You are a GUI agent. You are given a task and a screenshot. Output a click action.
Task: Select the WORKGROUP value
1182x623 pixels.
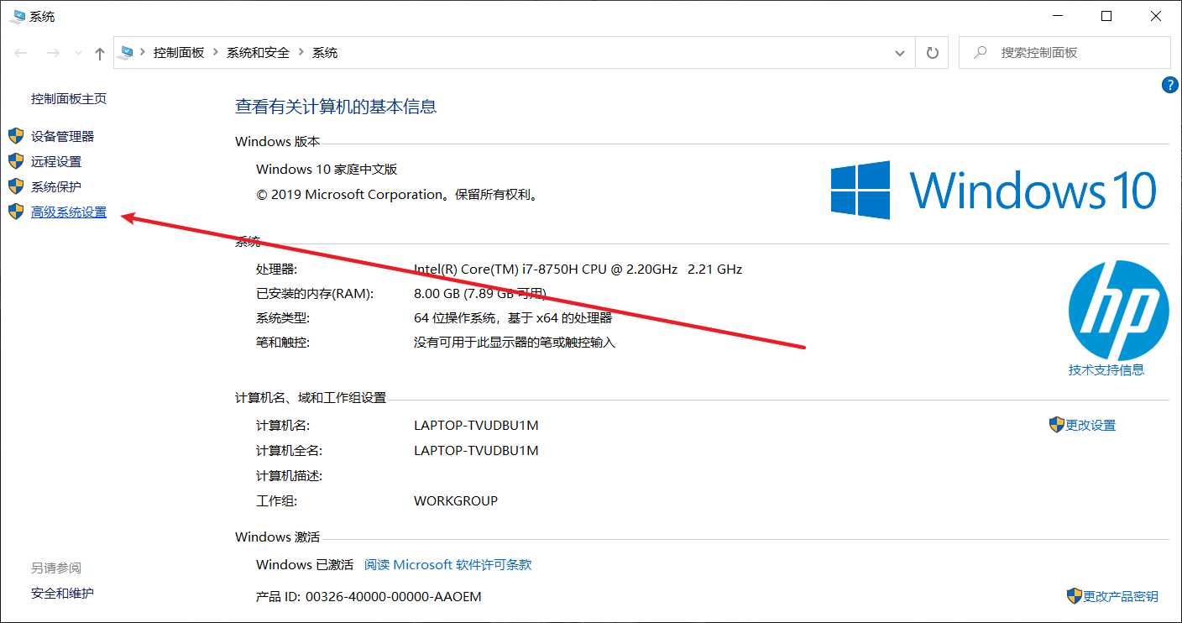point(456,501)
